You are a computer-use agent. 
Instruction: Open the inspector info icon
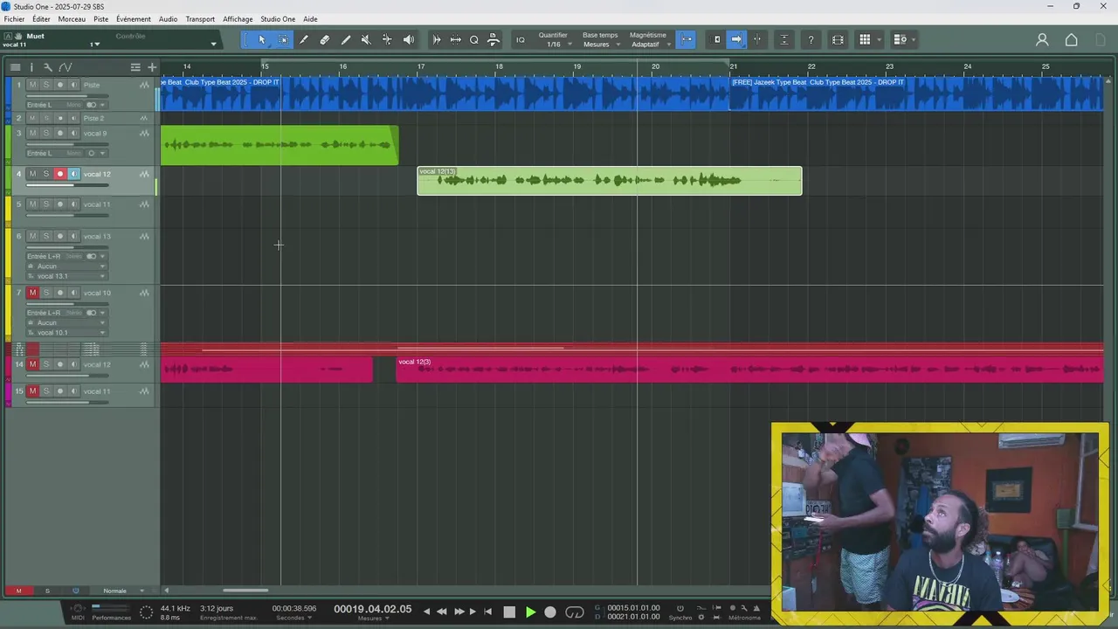[x=31, y=67]
